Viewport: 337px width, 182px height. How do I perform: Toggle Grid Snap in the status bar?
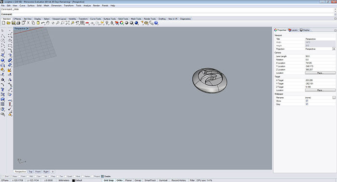pyautogui.click(x=109, y=180)
